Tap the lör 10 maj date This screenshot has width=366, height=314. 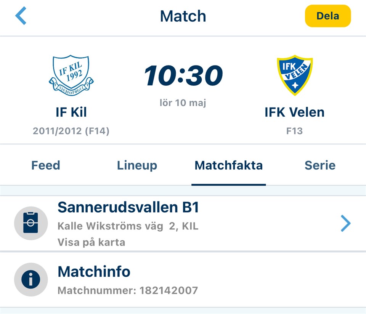click(183, 103)
